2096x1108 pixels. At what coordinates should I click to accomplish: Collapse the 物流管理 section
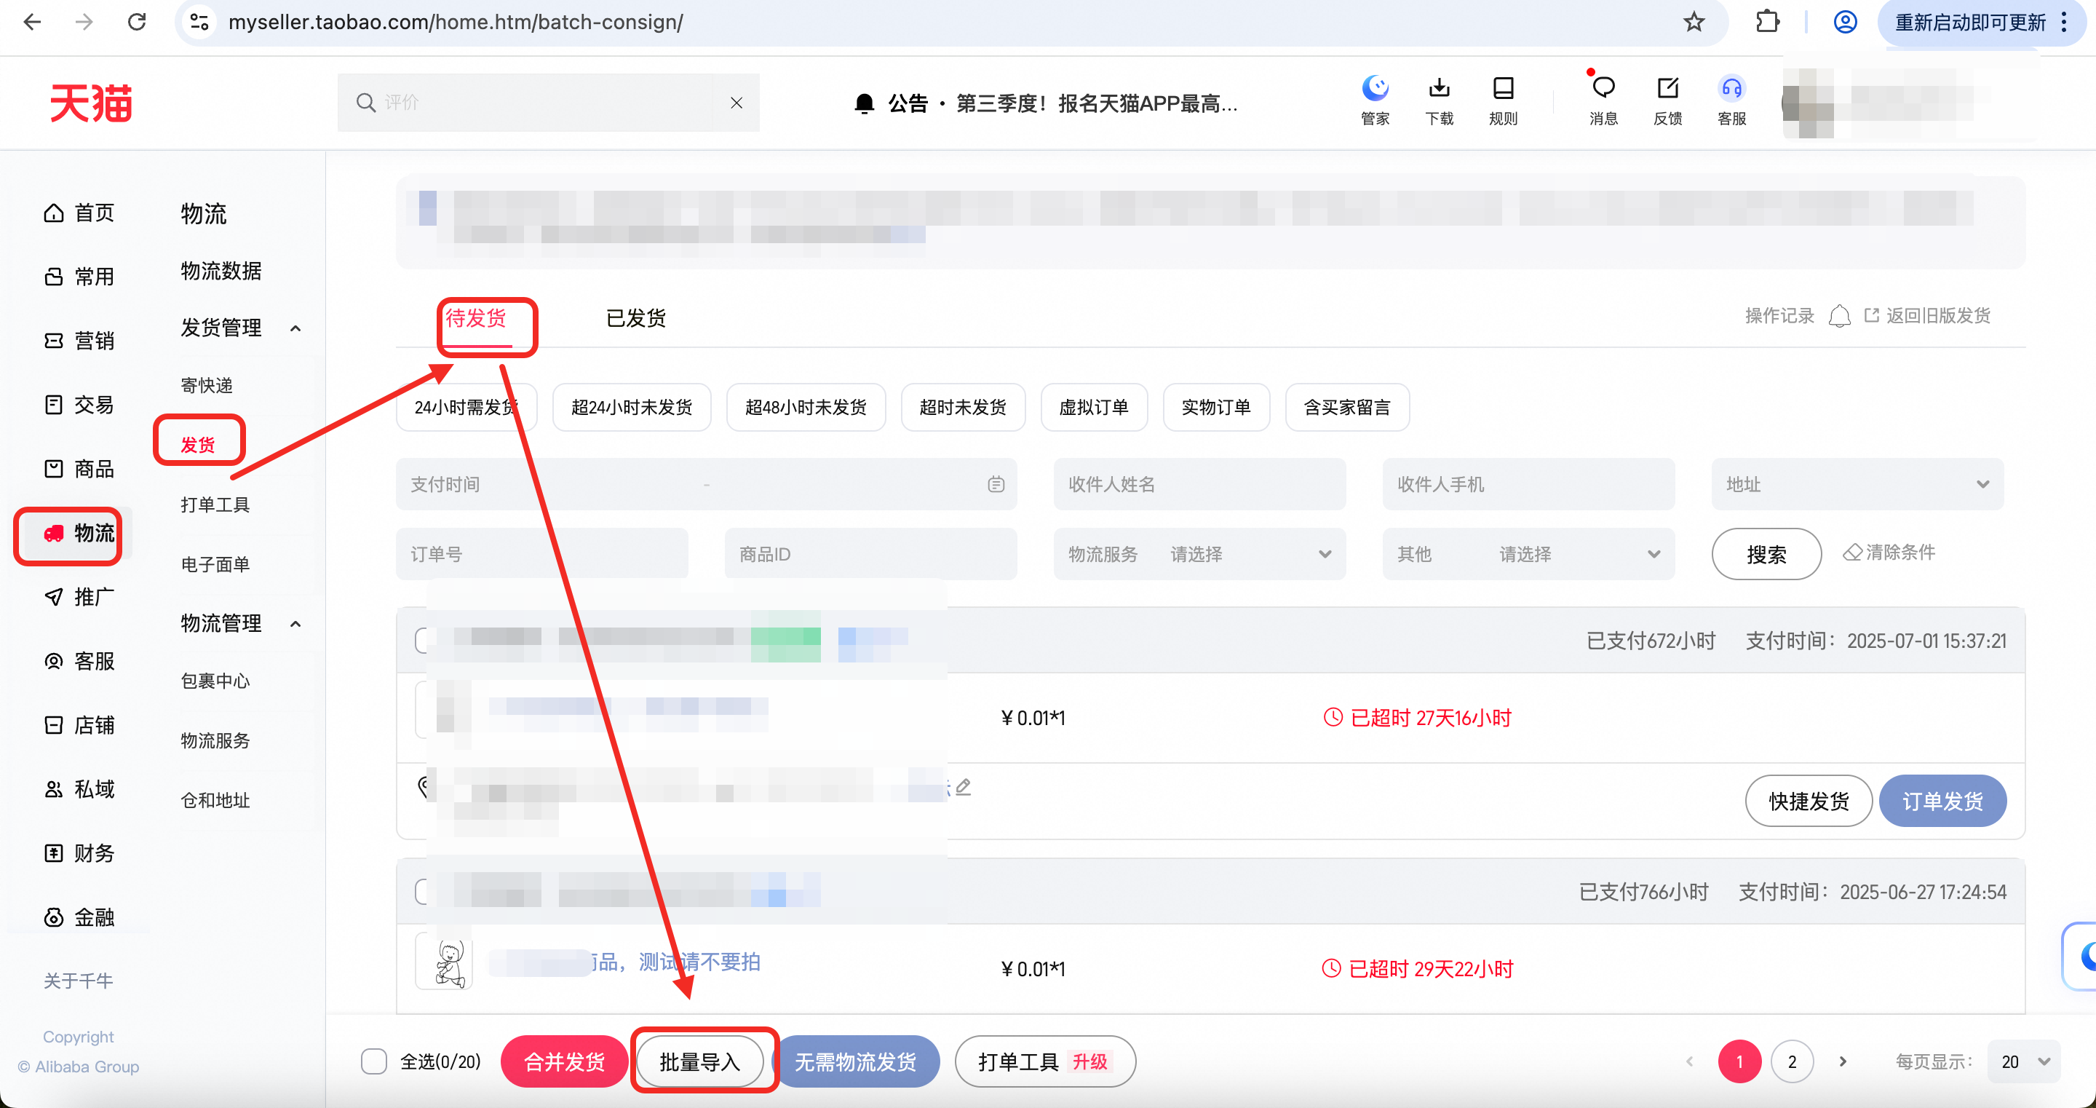click(295, 624)
